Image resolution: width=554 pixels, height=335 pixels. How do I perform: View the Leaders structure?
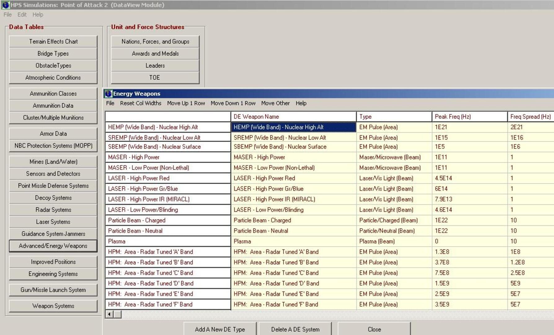tap(155, 65)
